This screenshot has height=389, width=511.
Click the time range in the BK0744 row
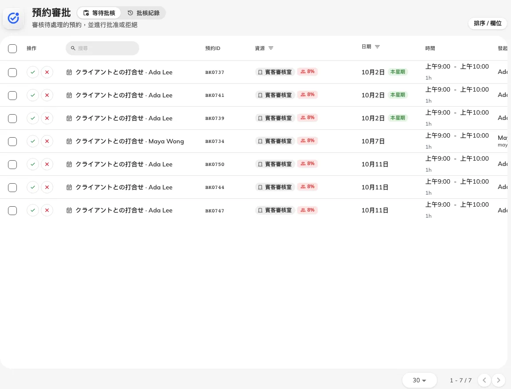pos(457,181)
